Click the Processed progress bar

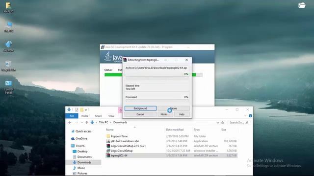pyautogui.click(x=157, y=101)
